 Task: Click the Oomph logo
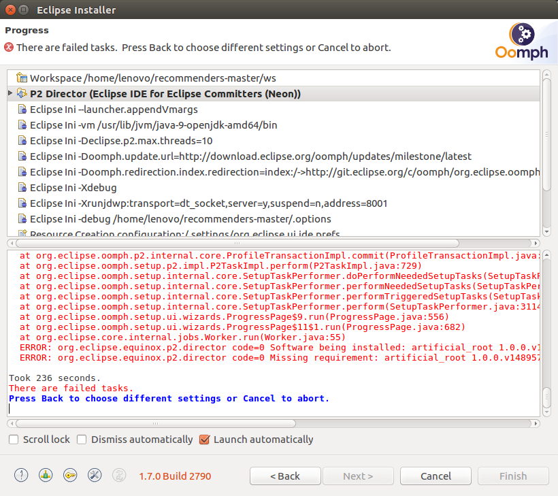pos(522,42)
